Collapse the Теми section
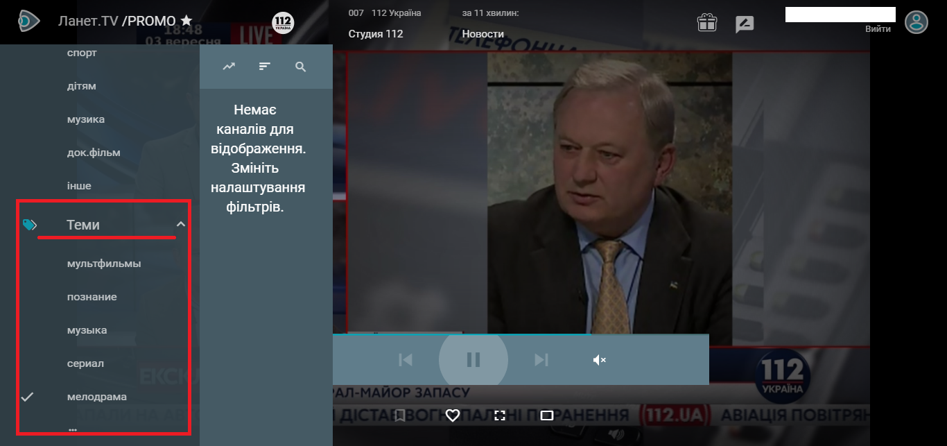This screenshot has width=947, height=446. 180,225
